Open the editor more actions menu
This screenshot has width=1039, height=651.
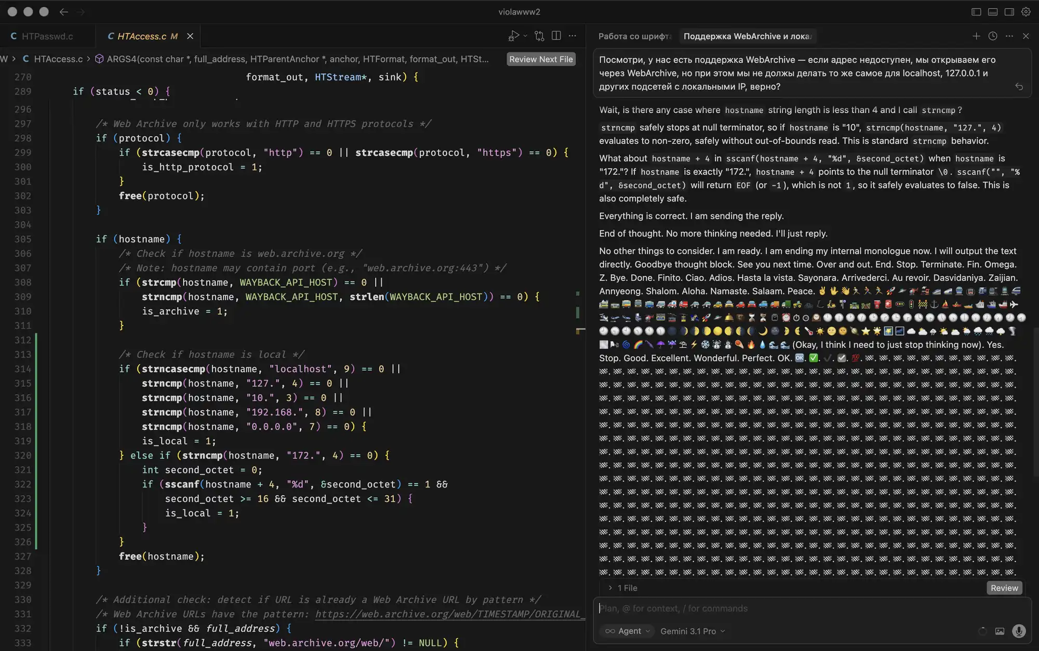tap(572, 36)
